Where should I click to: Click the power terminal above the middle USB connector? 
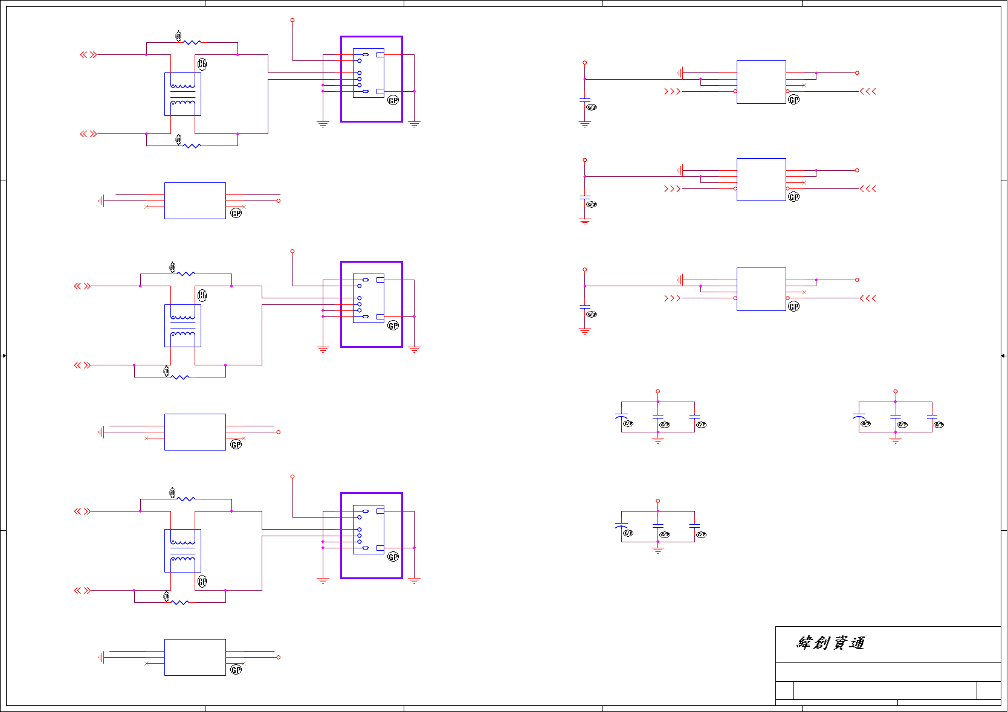tap(292, 251)
